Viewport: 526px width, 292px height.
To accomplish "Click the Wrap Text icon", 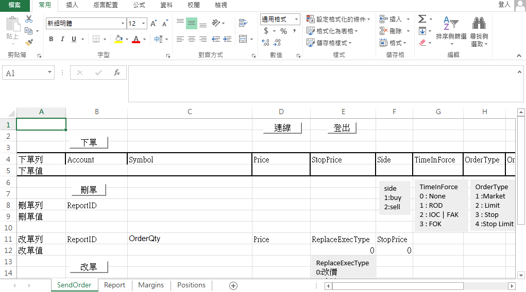I will coord(243,23).
